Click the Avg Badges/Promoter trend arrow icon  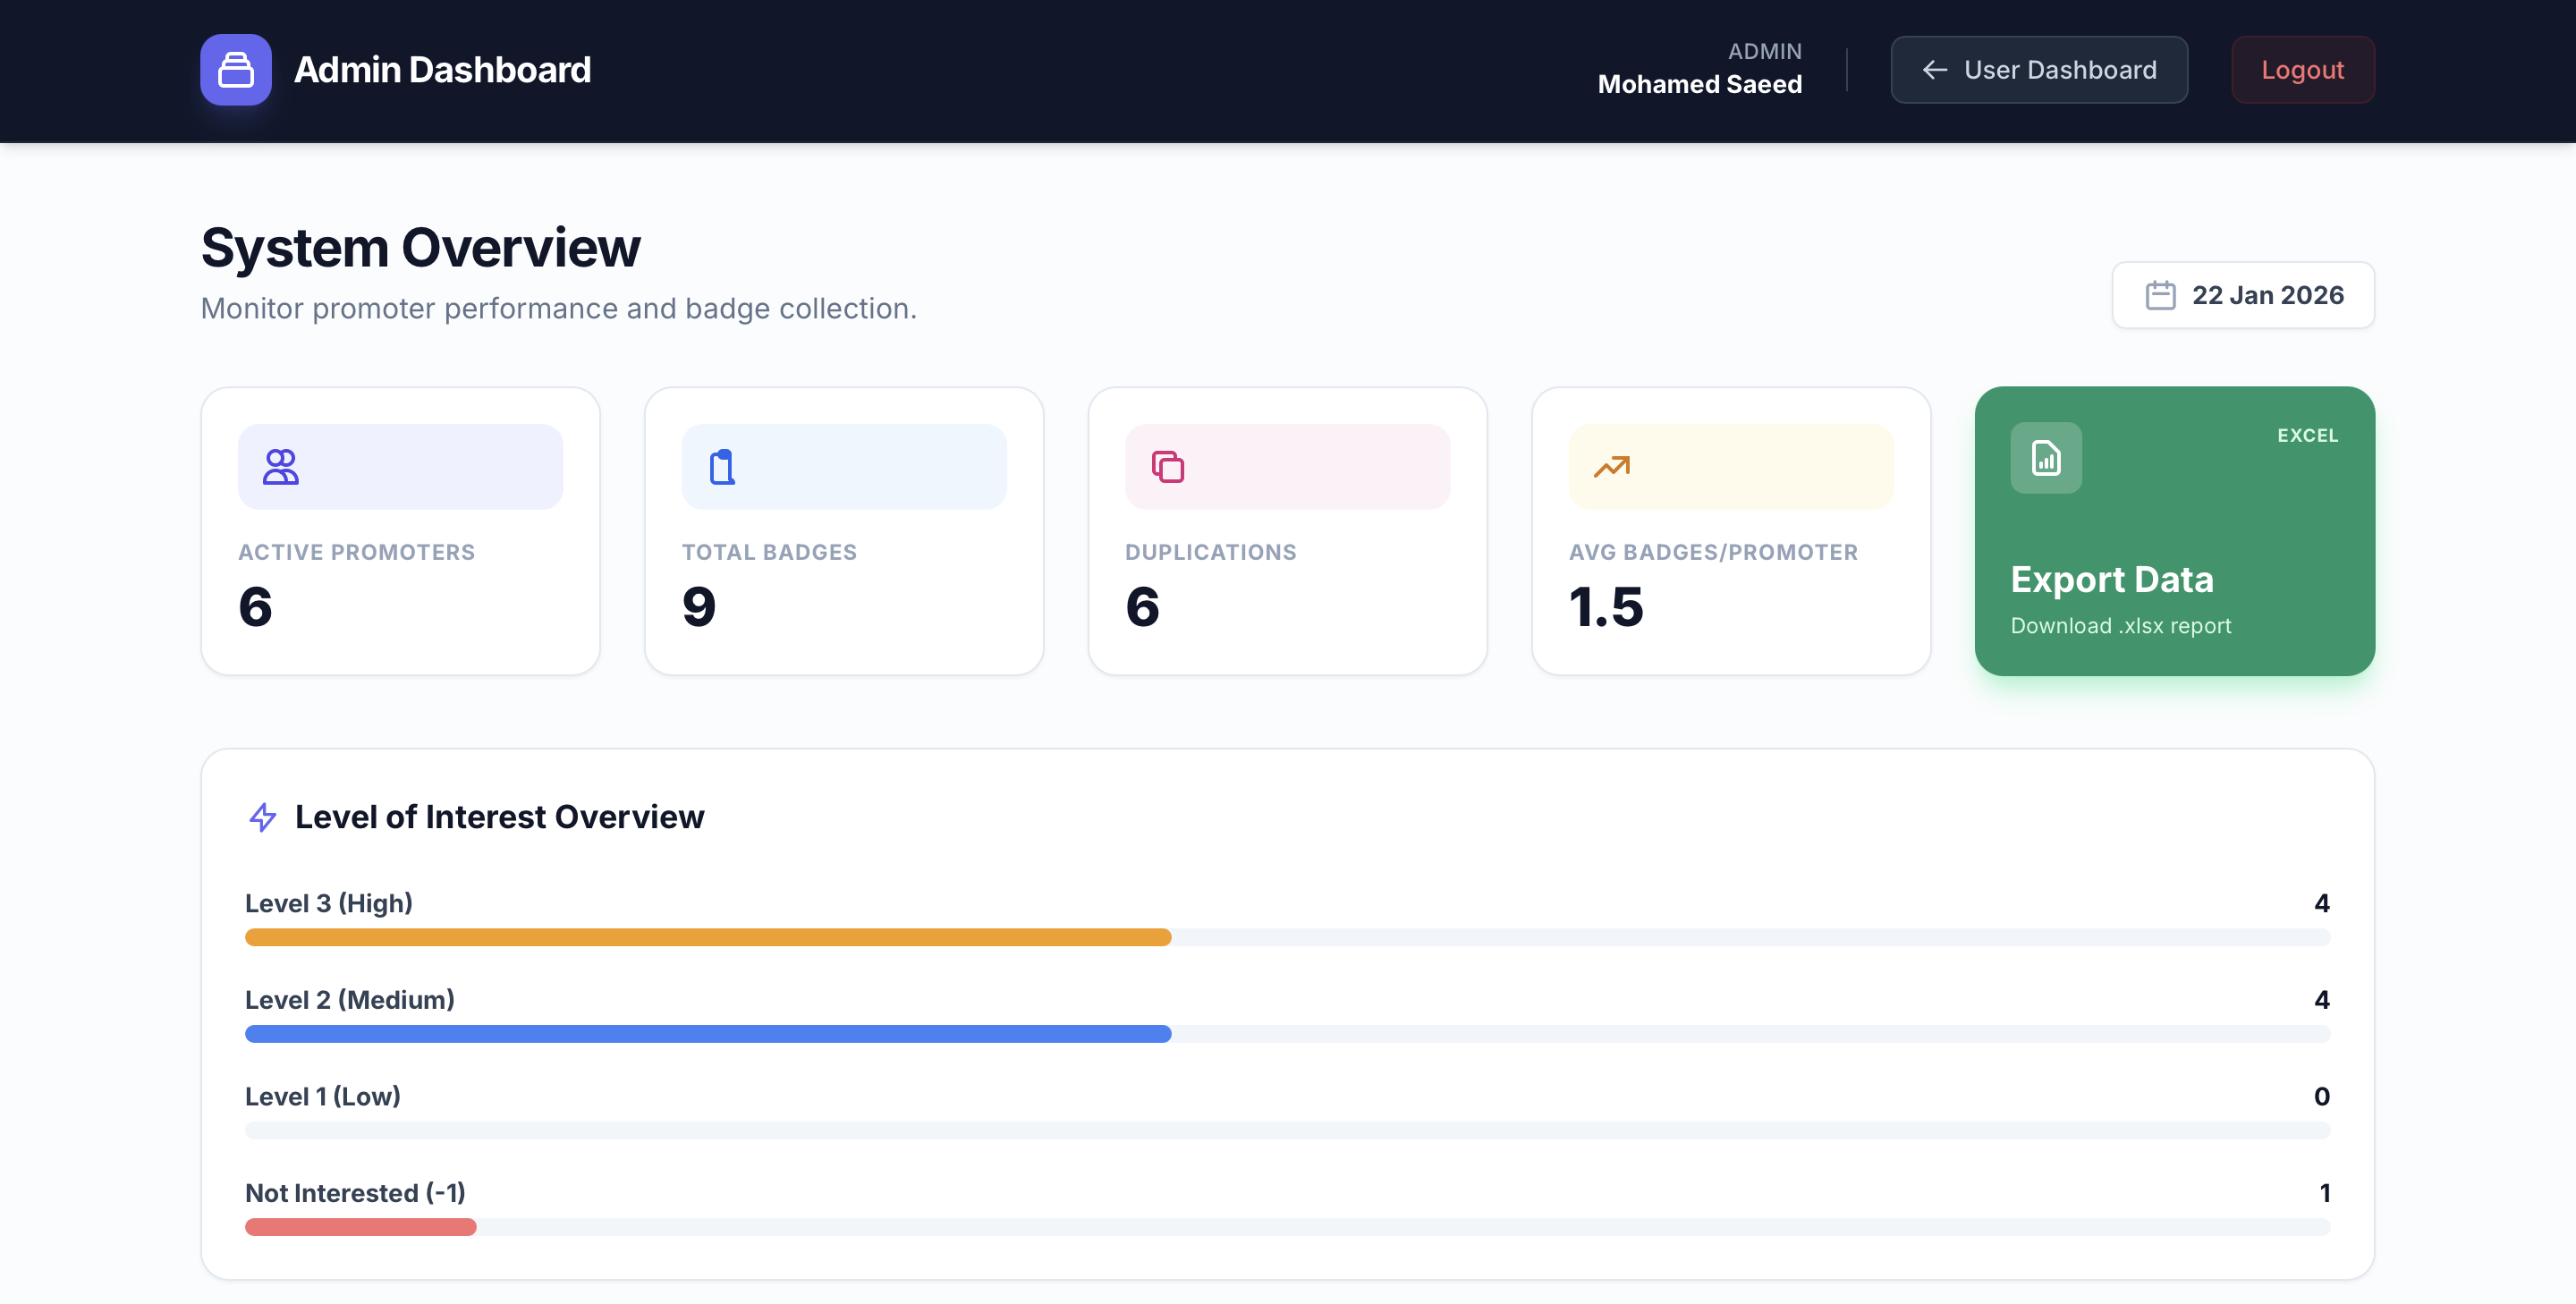[1611, 465]
